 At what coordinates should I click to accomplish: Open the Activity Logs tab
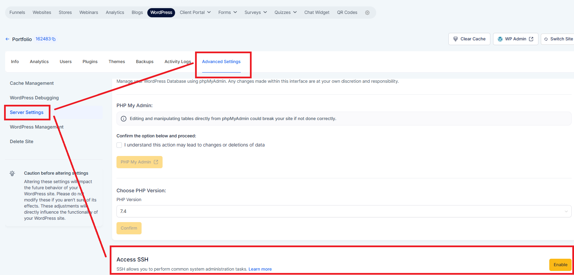(178, 62)
